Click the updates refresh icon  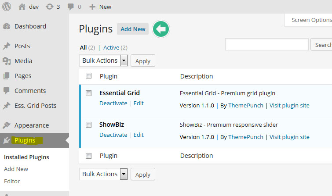[49, 7]
